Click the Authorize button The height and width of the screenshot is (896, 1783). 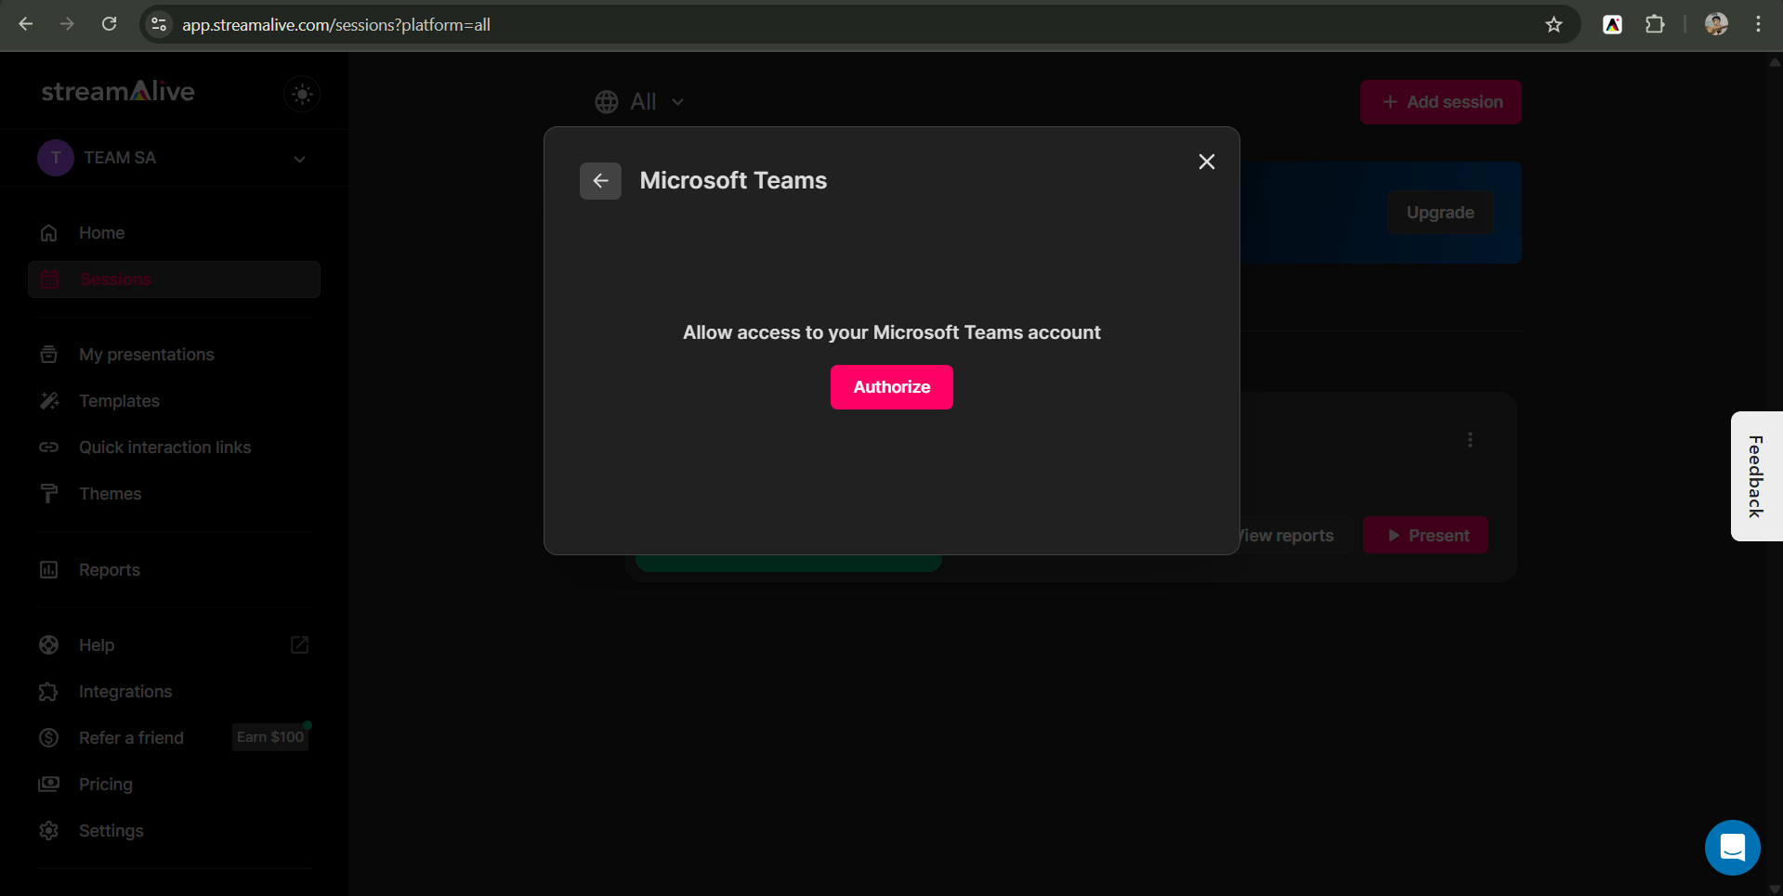[x=891, y=387]
